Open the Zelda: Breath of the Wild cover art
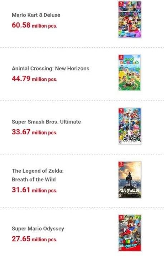The height and width of the screenshot is (256, 164). [x=130, y=180]
